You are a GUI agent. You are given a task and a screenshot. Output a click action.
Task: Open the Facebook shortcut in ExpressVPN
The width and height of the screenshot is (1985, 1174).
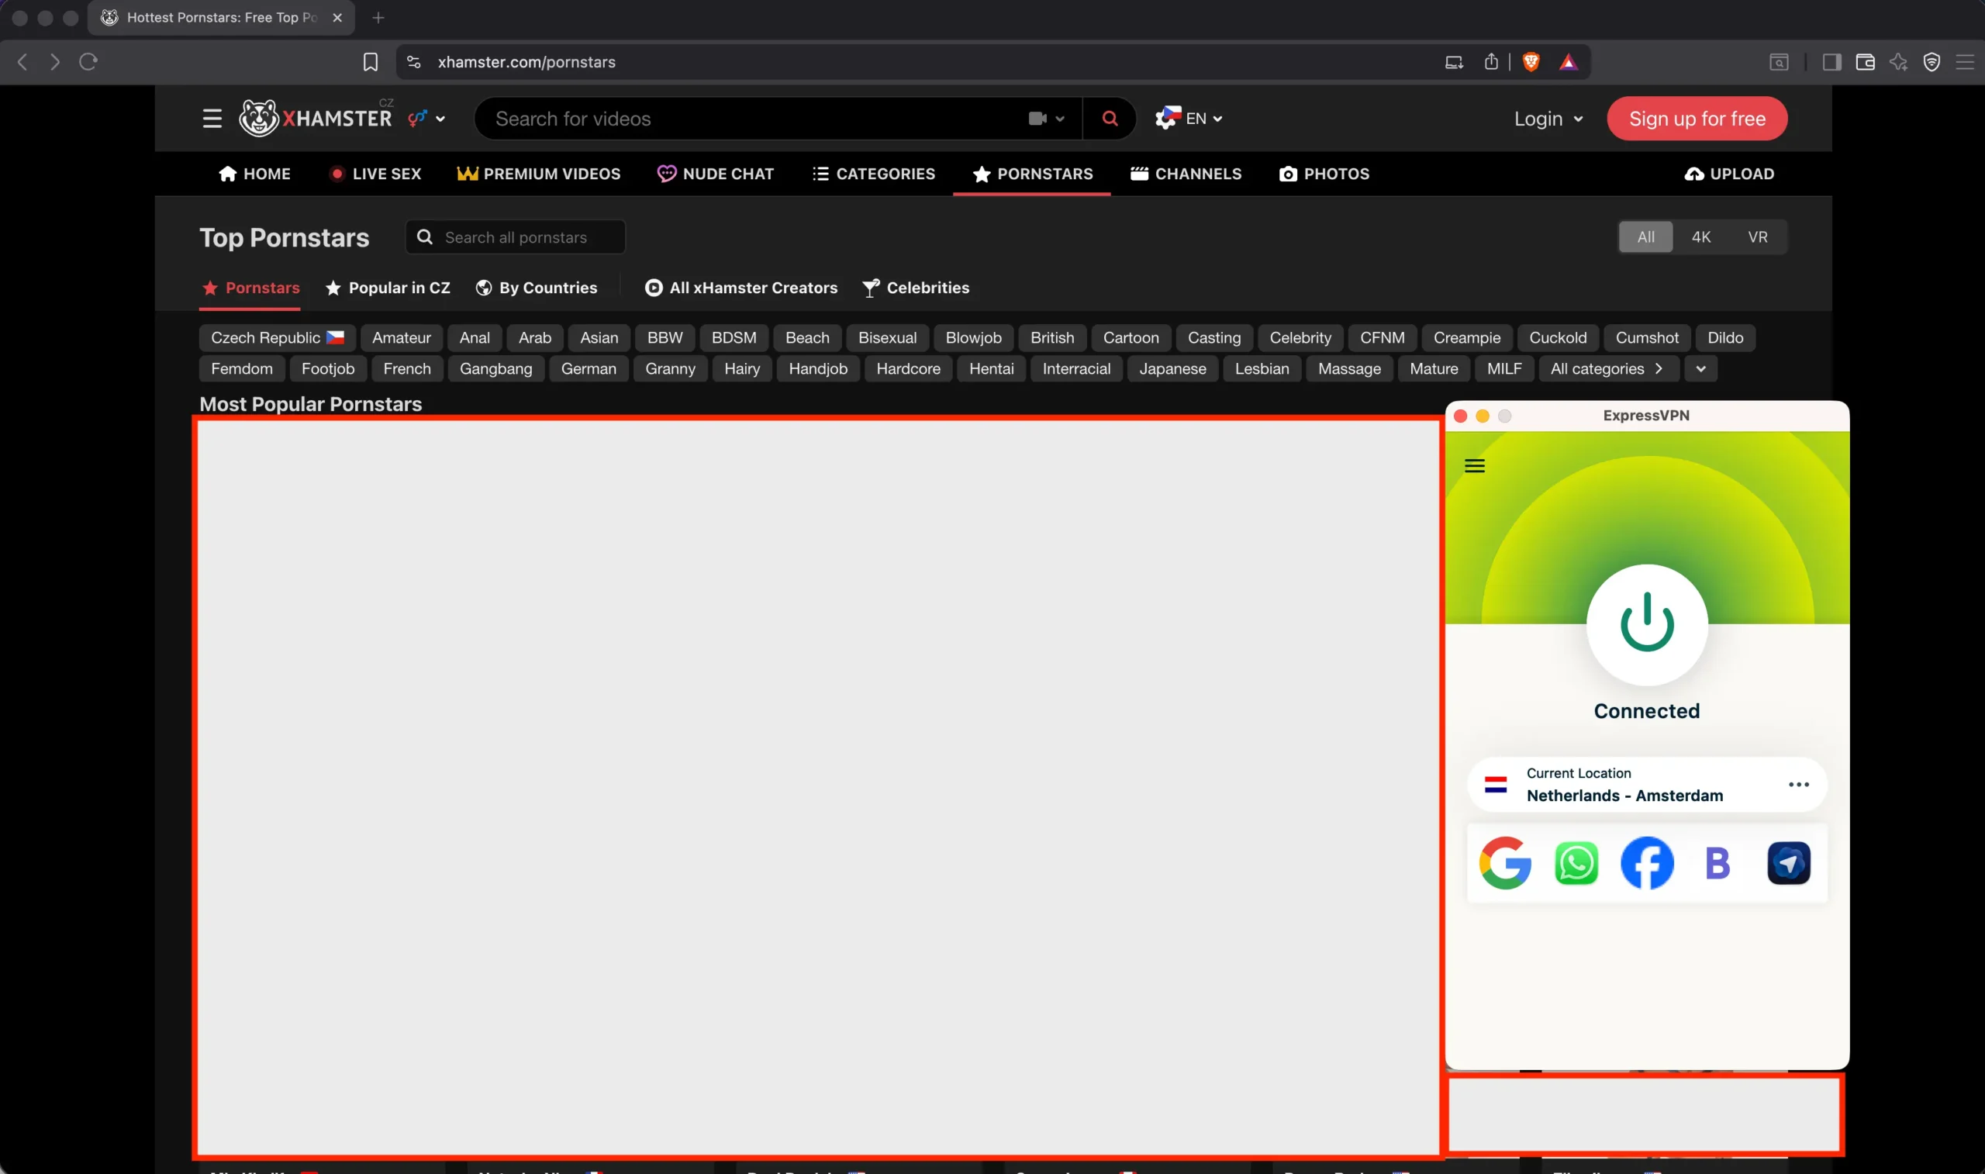click(1647, 863)
